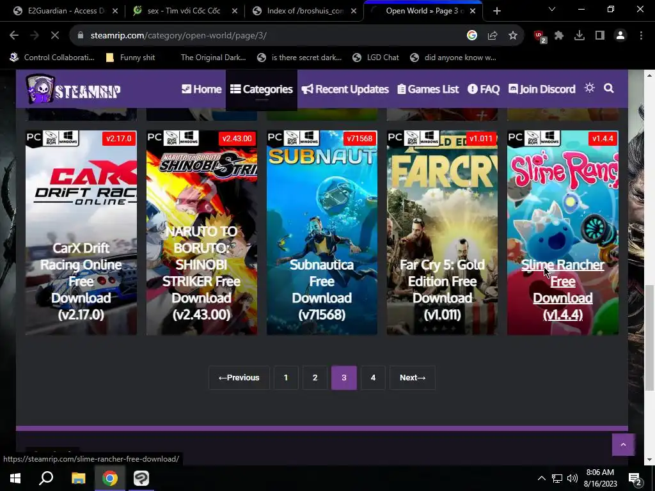Open the uBlock Origin extension icon

pyautogui.click(x=539, y=36)
